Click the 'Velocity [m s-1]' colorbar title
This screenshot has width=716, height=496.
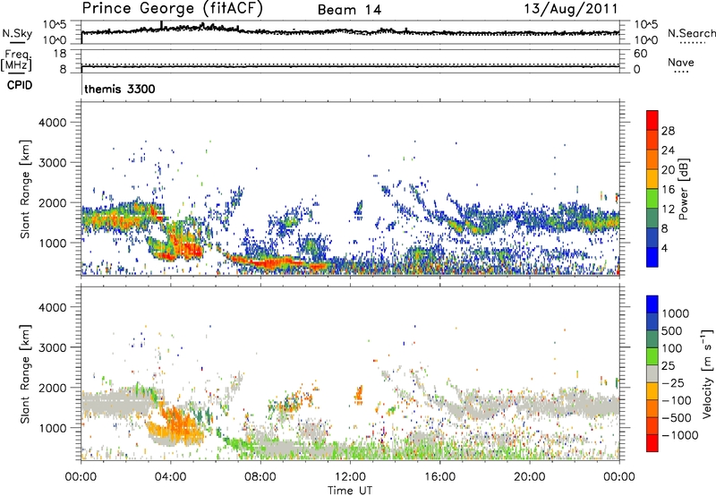coord(707,374)
